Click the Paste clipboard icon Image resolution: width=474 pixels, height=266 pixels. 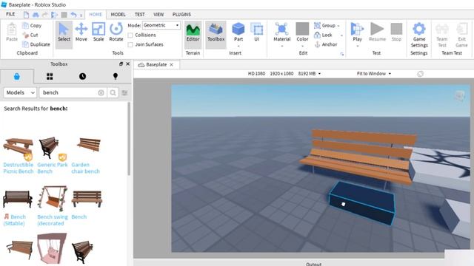point(12,32)
